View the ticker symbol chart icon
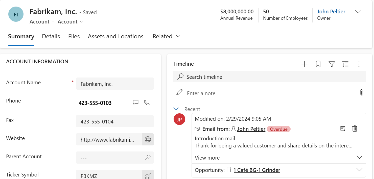 (148, 175)
